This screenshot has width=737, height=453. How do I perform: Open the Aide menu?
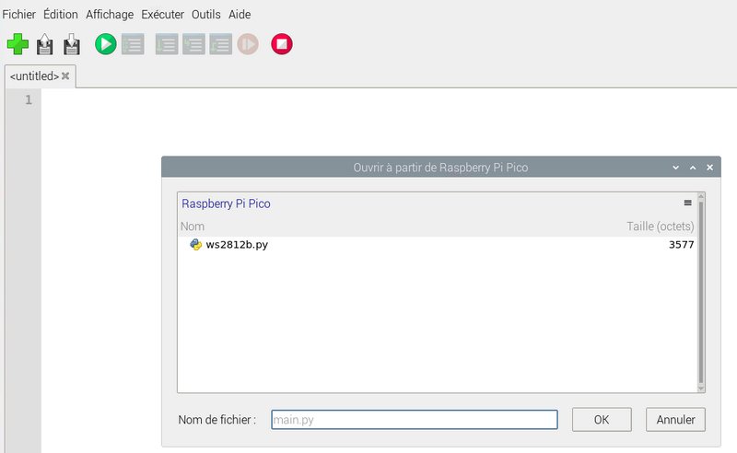click(240, 15)
